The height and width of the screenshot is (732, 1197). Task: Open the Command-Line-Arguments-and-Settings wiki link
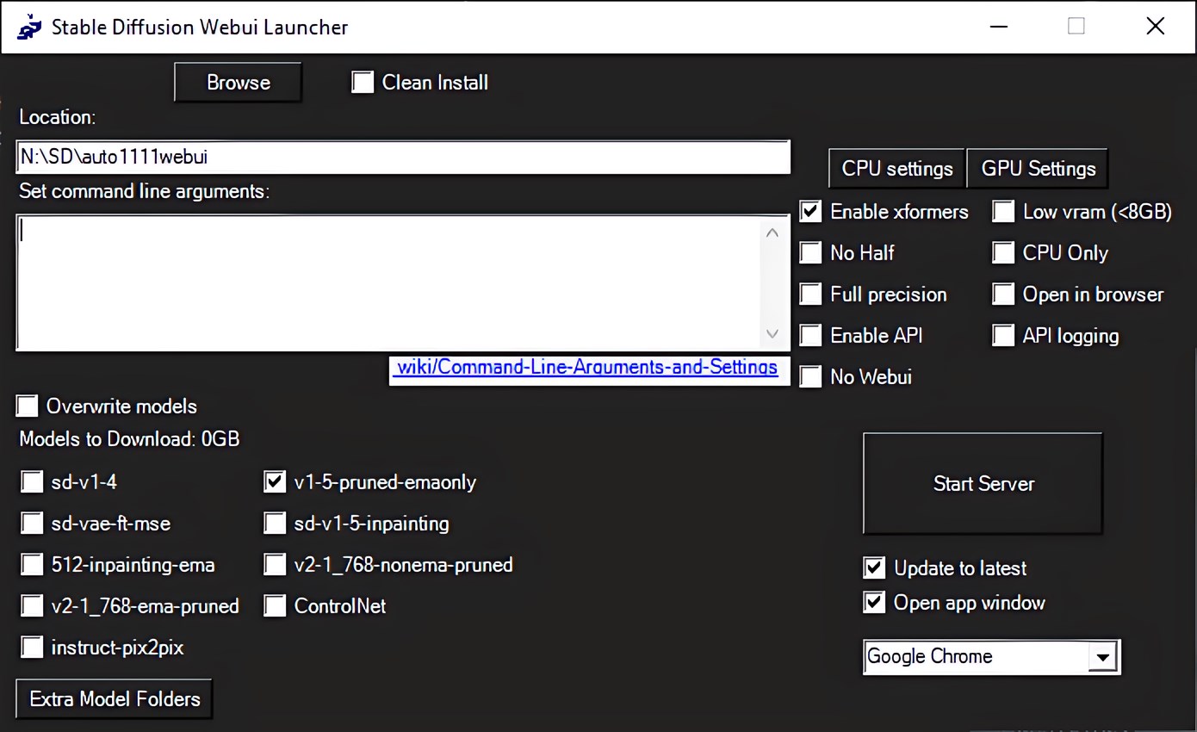(586, 368)
